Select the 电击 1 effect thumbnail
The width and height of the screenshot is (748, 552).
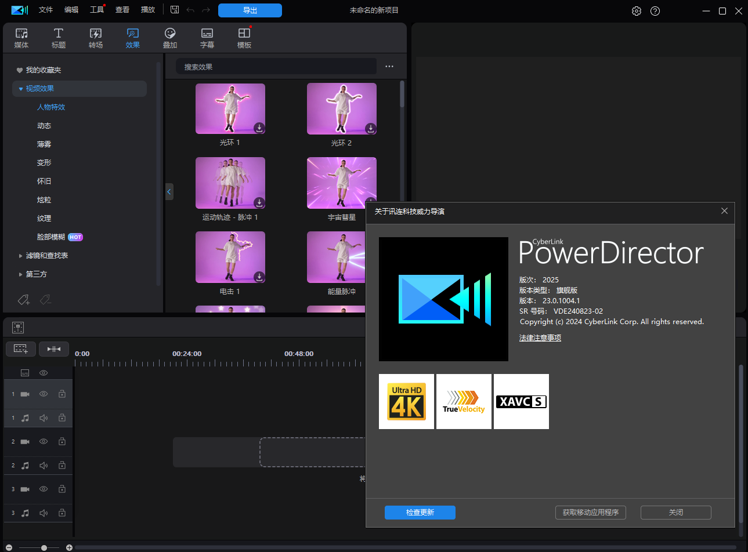pos(230,257)
